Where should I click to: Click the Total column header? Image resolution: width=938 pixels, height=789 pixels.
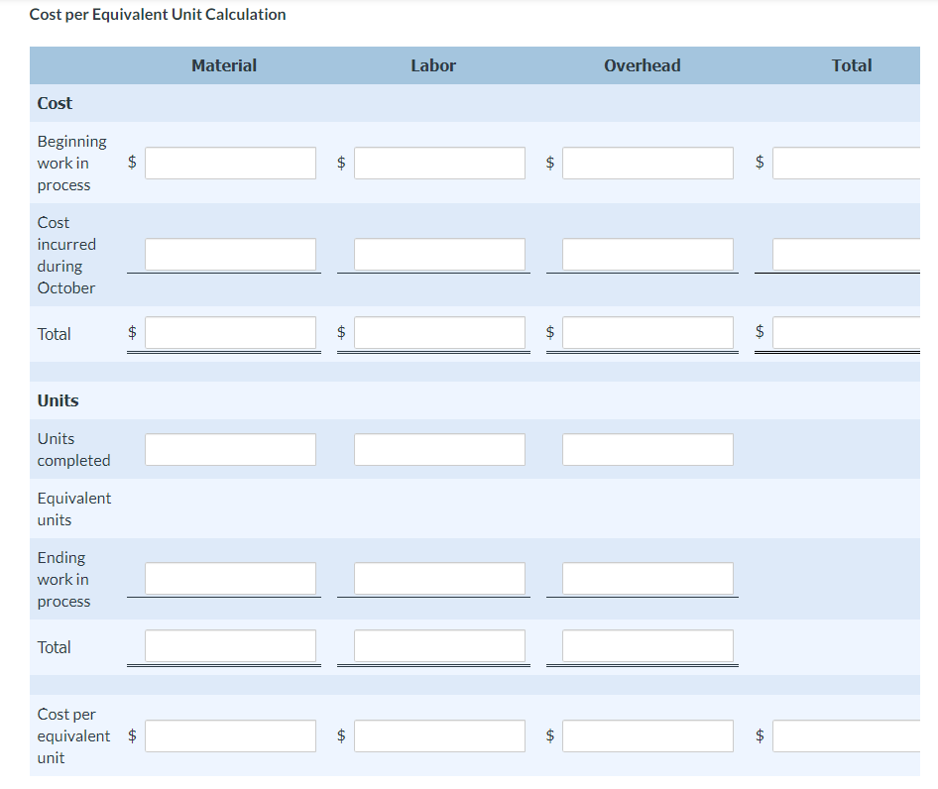coord(852,65)
